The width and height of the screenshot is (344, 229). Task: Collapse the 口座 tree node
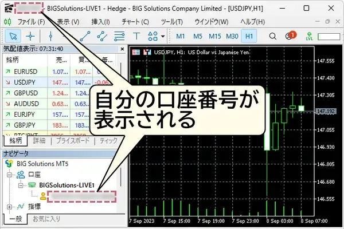point(9,175)
